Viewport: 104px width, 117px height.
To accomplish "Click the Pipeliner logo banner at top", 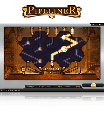I will coord(52,12).
